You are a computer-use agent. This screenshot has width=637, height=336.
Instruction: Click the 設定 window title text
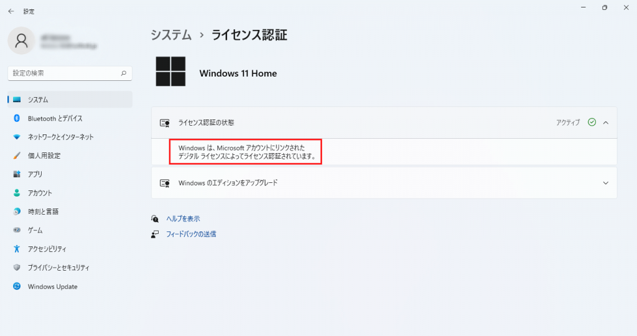[x=29, y=11]
